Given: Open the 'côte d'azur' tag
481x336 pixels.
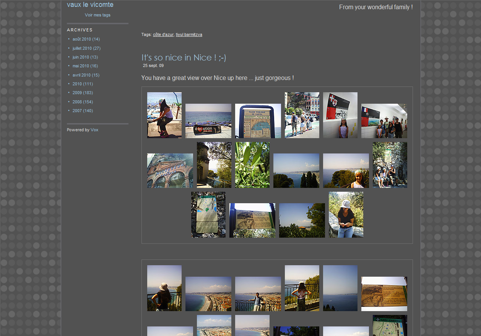Looking at the screenshot, I should 163,35.
